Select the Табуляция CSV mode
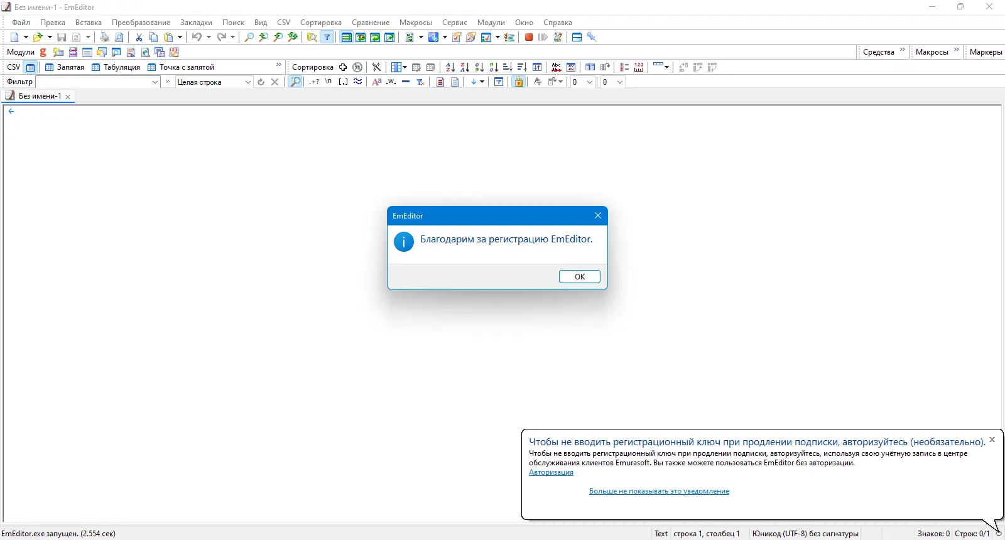Screen dimensions: 1005x540 (116, 67)
